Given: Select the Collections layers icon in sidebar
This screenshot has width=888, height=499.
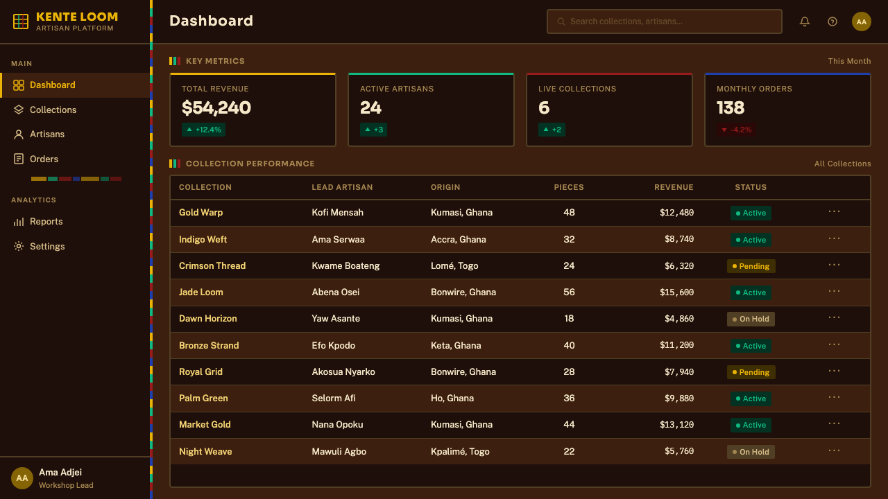Looking at the screenshot, I should (19, 110).
